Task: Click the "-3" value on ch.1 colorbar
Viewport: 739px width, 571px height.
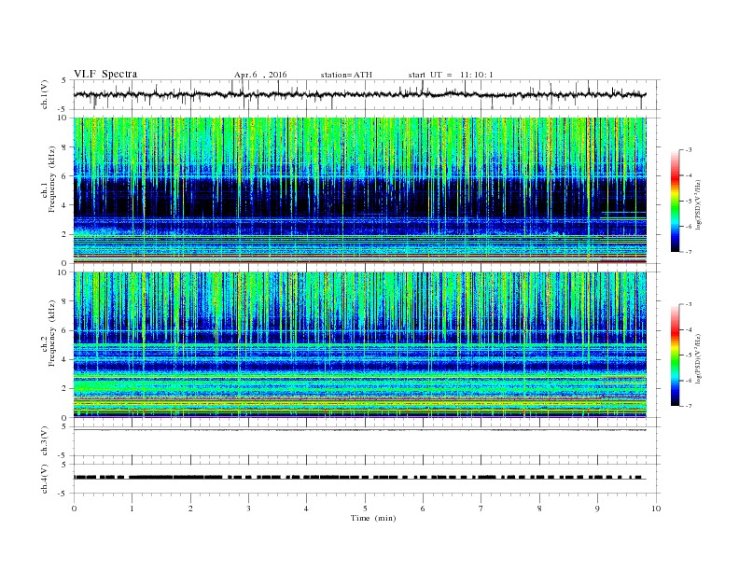Action: pyautogui.click(x=689, y=150)
